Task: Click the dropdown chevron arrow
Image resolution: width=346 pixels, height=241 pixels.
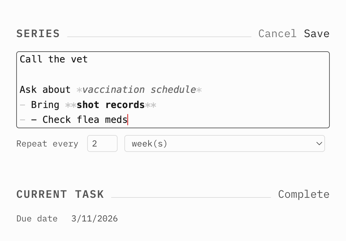Action: click(319, 144)
